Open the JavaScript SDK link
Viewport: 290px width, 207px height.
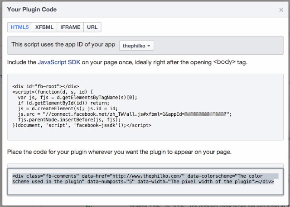59,62
